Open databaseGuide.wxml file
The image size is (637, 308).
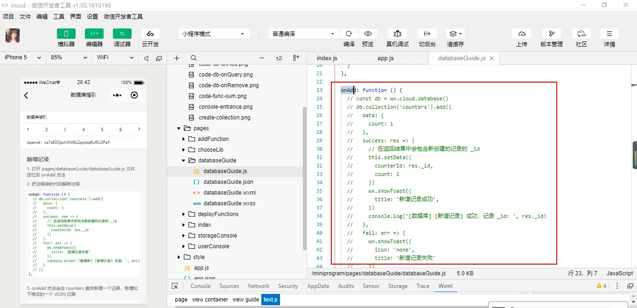pyautogui.click(x=229, y=193)
